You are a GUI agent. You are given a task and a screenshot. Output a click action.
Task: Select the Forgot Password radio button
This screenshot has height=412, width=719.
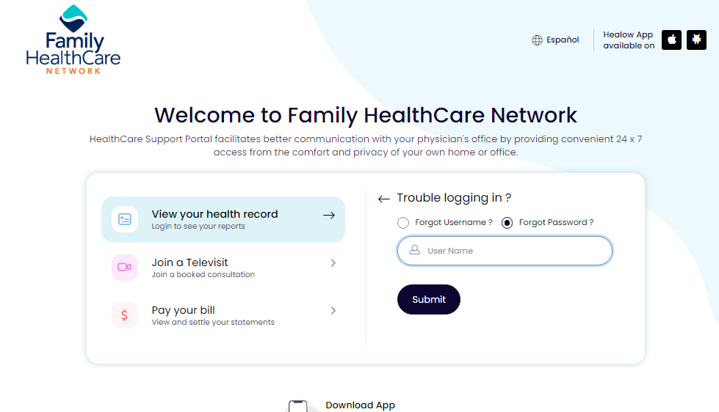(x=507, y=223)
